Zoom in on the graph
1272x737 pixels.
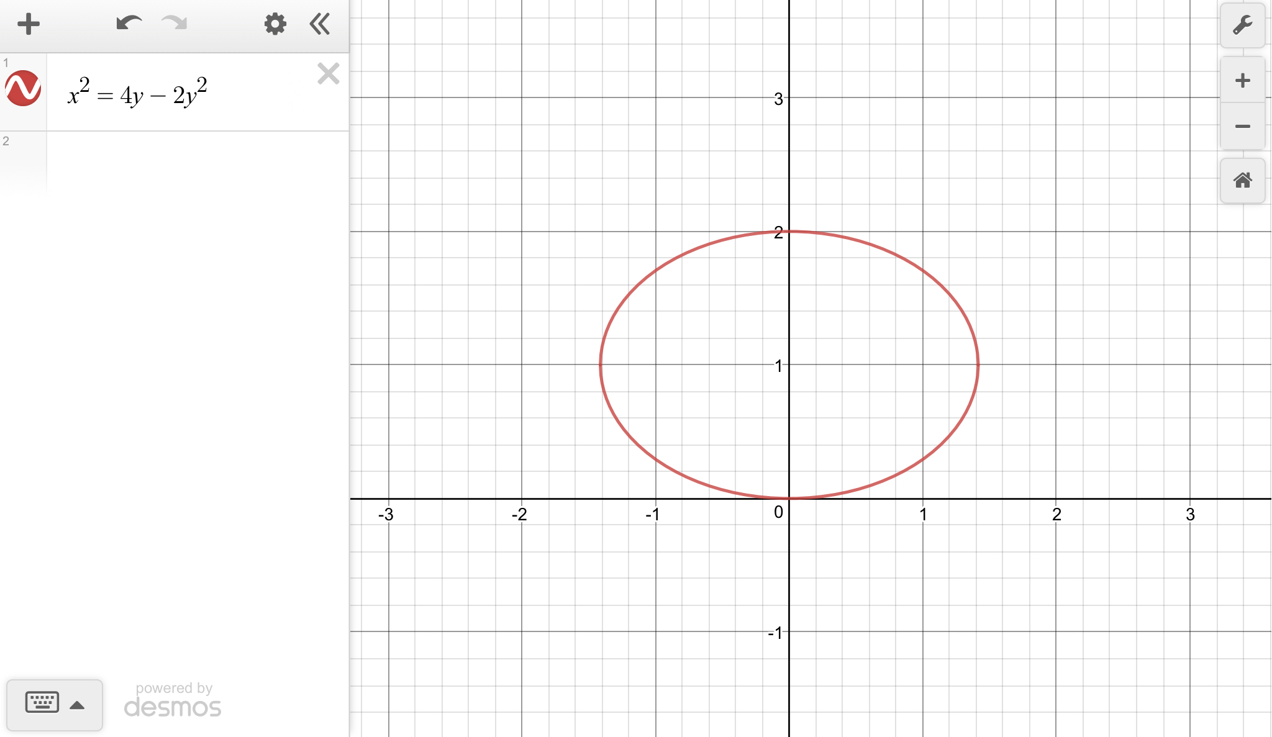pyautogui.click(x=1242, y=80)
